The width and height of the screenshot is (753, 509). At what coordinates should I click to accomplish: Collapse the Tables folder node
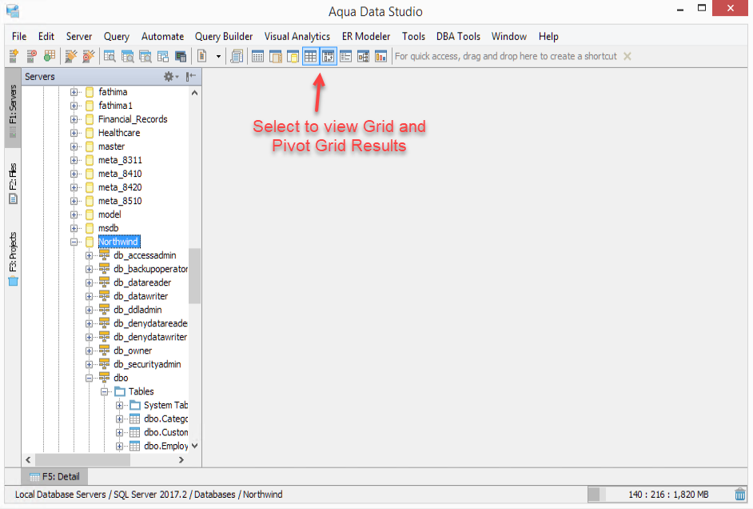point(104,391)
